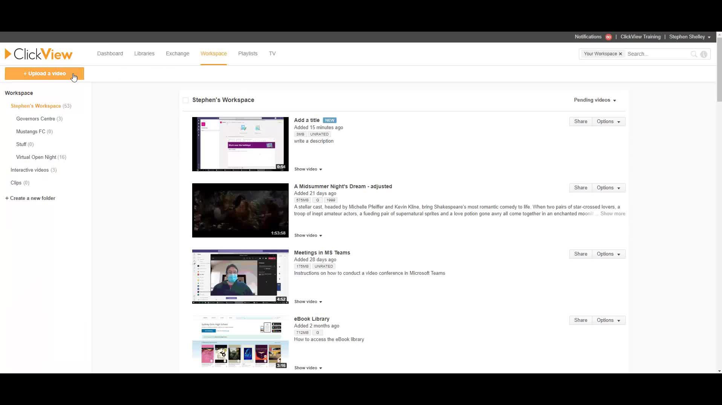Screen dimensions: 722x405
Task: Open Options for "Meetings in MS Teams"
Action: (x=608, y=254)
